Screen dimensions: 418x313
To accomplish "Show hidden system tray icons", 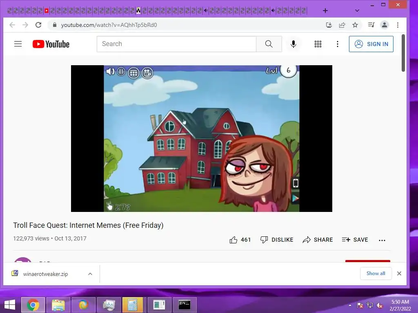I will click(x=350, y=305).
